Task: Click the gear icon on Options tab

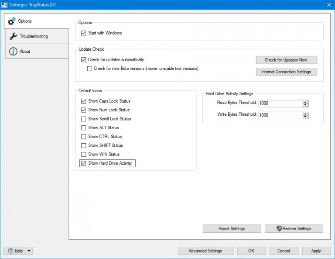Action: [x=12, y=21]
